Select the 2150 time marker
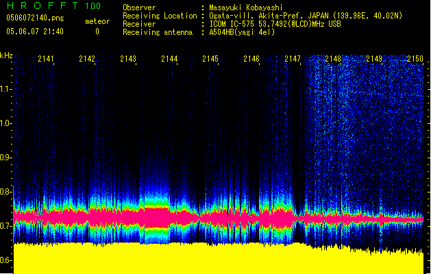 415,60
